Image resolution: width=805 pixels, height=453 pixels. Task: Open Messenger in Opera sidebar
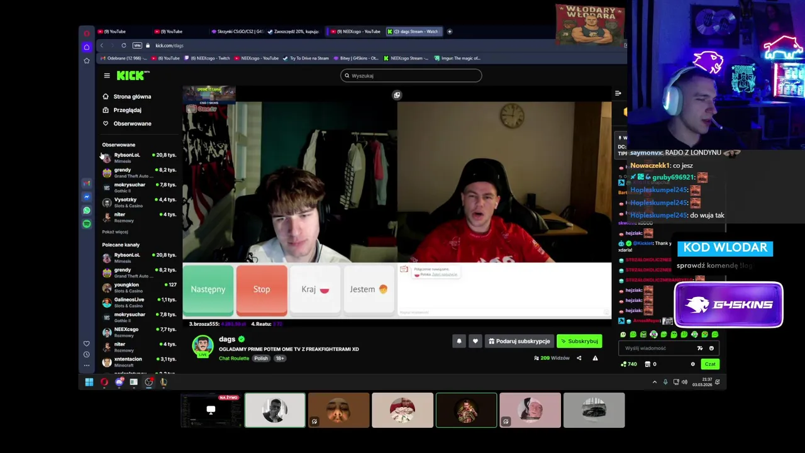(87, 197)
